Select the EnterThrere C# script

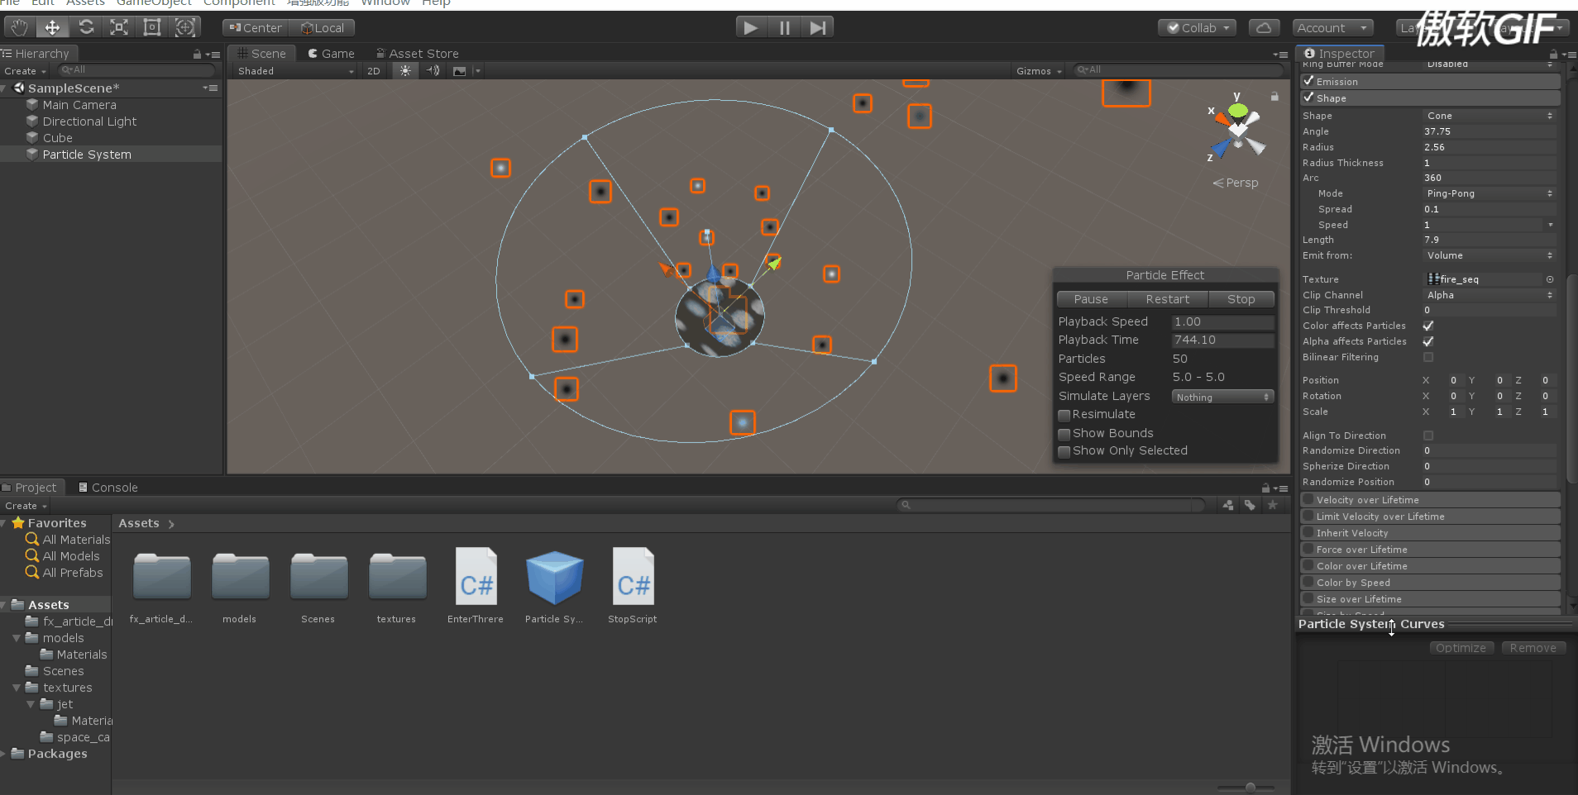[x=476, y=585]
